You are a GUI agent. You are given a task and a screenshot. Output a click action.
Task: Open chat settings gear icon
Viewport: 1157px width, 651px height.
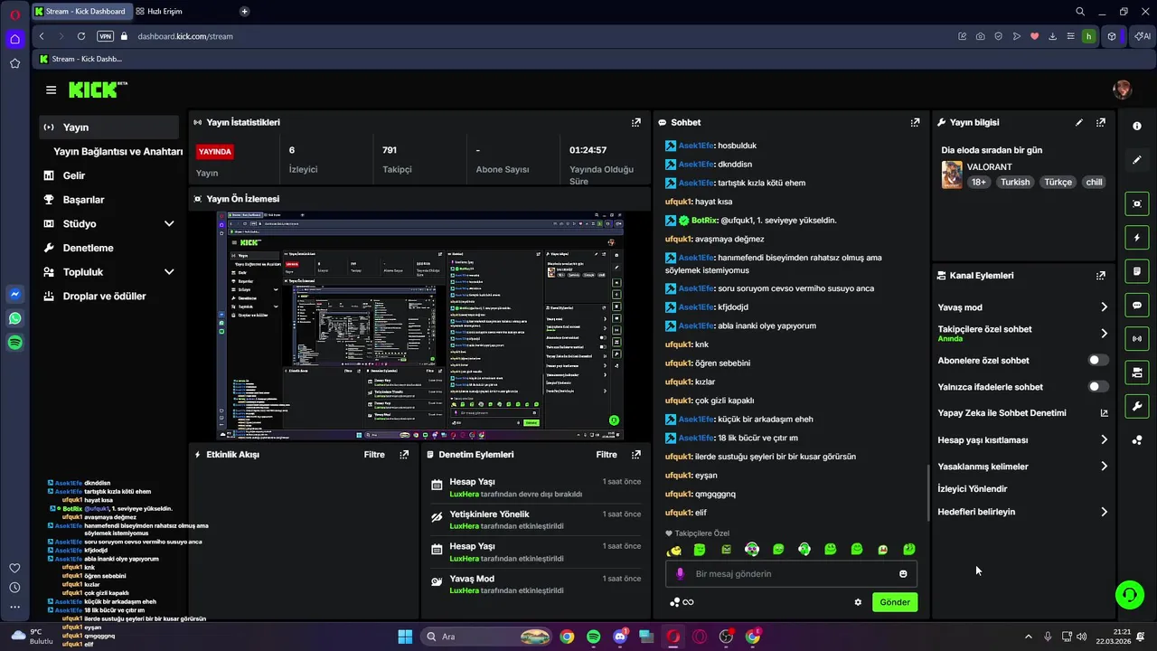pyautogui.click(x=858, y=602)
